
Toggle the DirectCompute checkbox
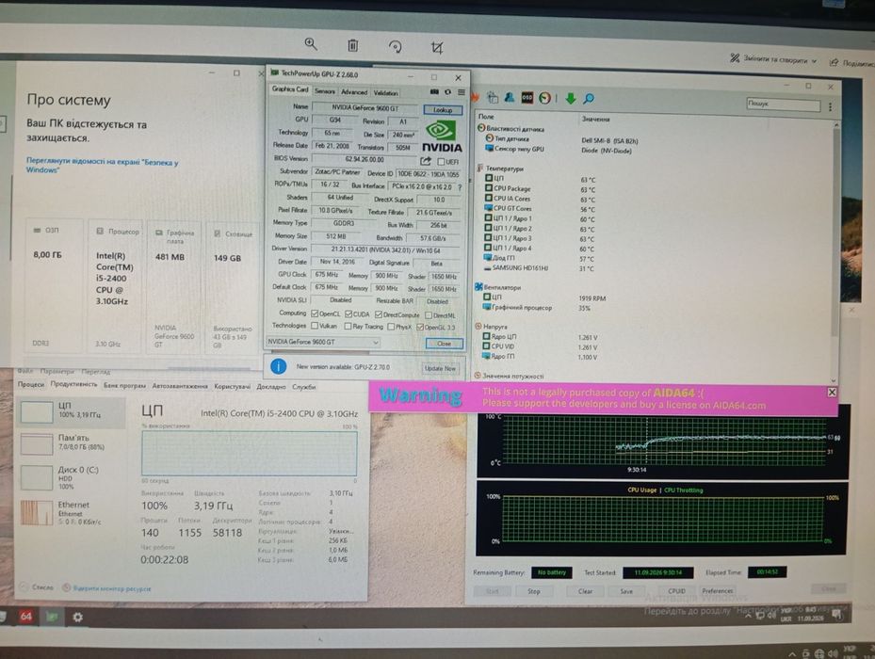click(379, 314)
